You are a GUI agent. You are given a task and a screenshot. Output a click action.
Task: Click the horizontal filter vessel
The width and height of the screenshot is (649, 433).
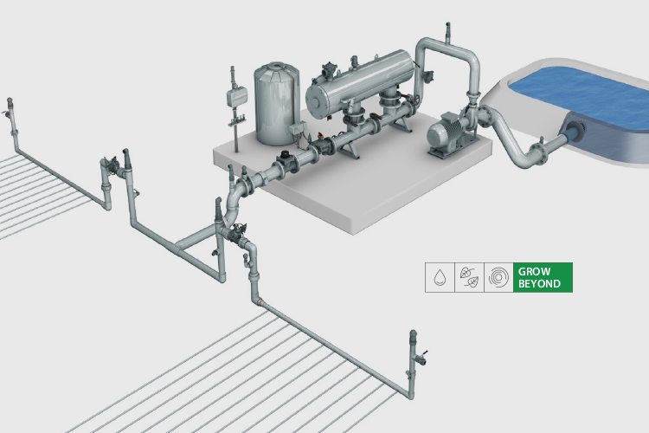click(x=360, y=85)
